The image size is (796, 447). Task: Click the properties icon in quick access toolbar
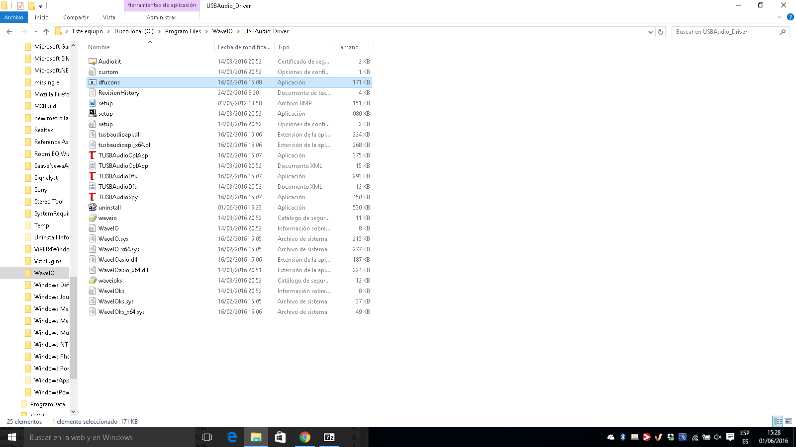click(x=20, y=6)
